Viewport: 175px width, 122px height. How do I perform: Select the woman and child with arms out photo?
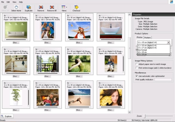coord(79,30)
